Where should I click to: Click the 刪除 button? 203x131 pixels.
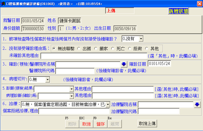pyautogui.click(x=72, y=124)
